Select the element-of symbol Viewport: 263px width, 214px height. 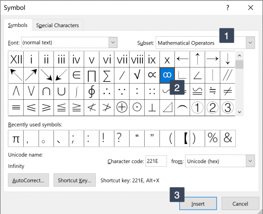(76, 75)
